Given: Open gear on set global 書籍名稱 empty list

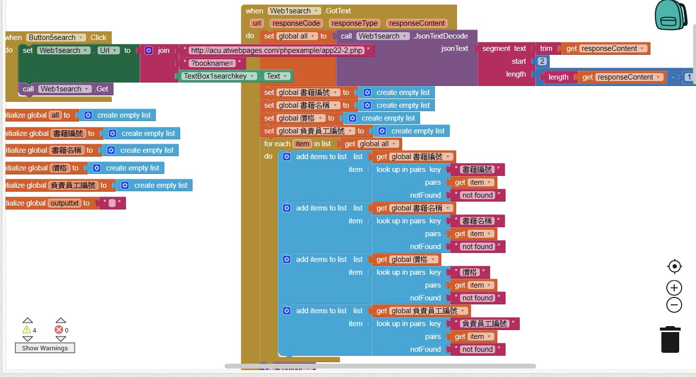Looking at the screenshot, I should pyautogui.click(x=368, y=105).
